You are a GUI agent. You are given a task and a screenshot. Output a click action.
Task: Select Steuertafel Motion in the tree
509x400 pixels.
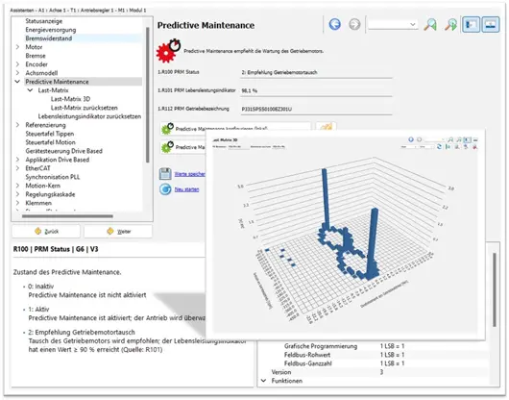coord(50,142)
